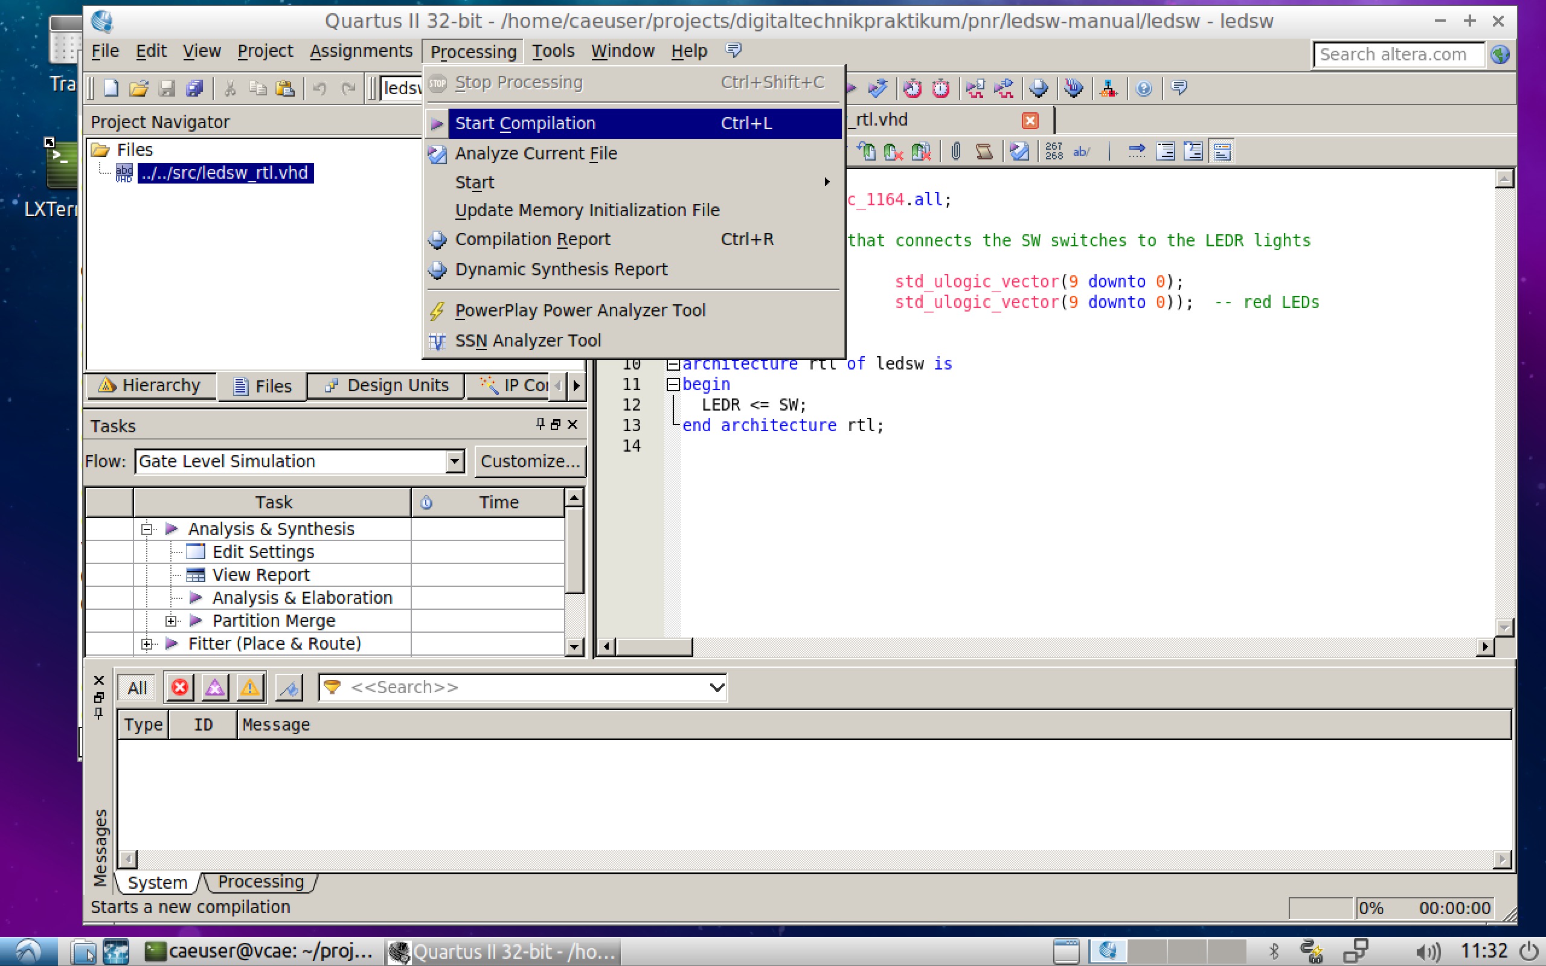Open Compilation Report from the menu
The image size is (1546, 966).
[632, 239]
